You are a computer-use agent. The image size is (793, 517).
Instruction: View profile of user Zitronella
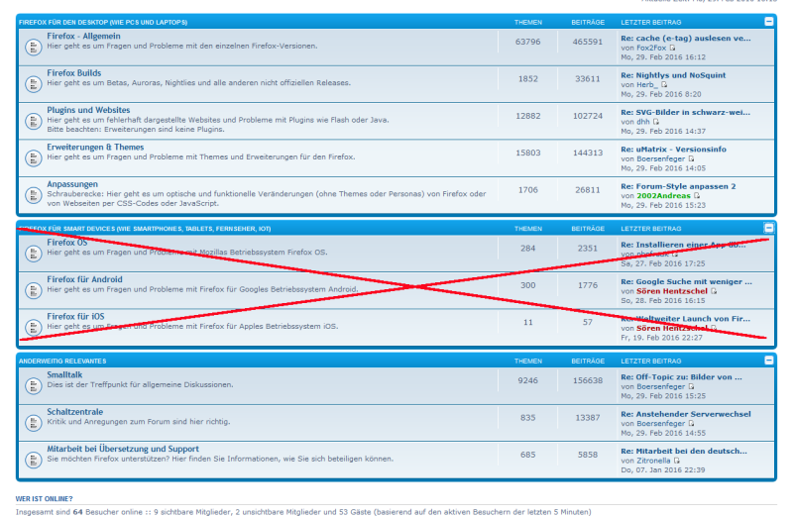(653, 461)
